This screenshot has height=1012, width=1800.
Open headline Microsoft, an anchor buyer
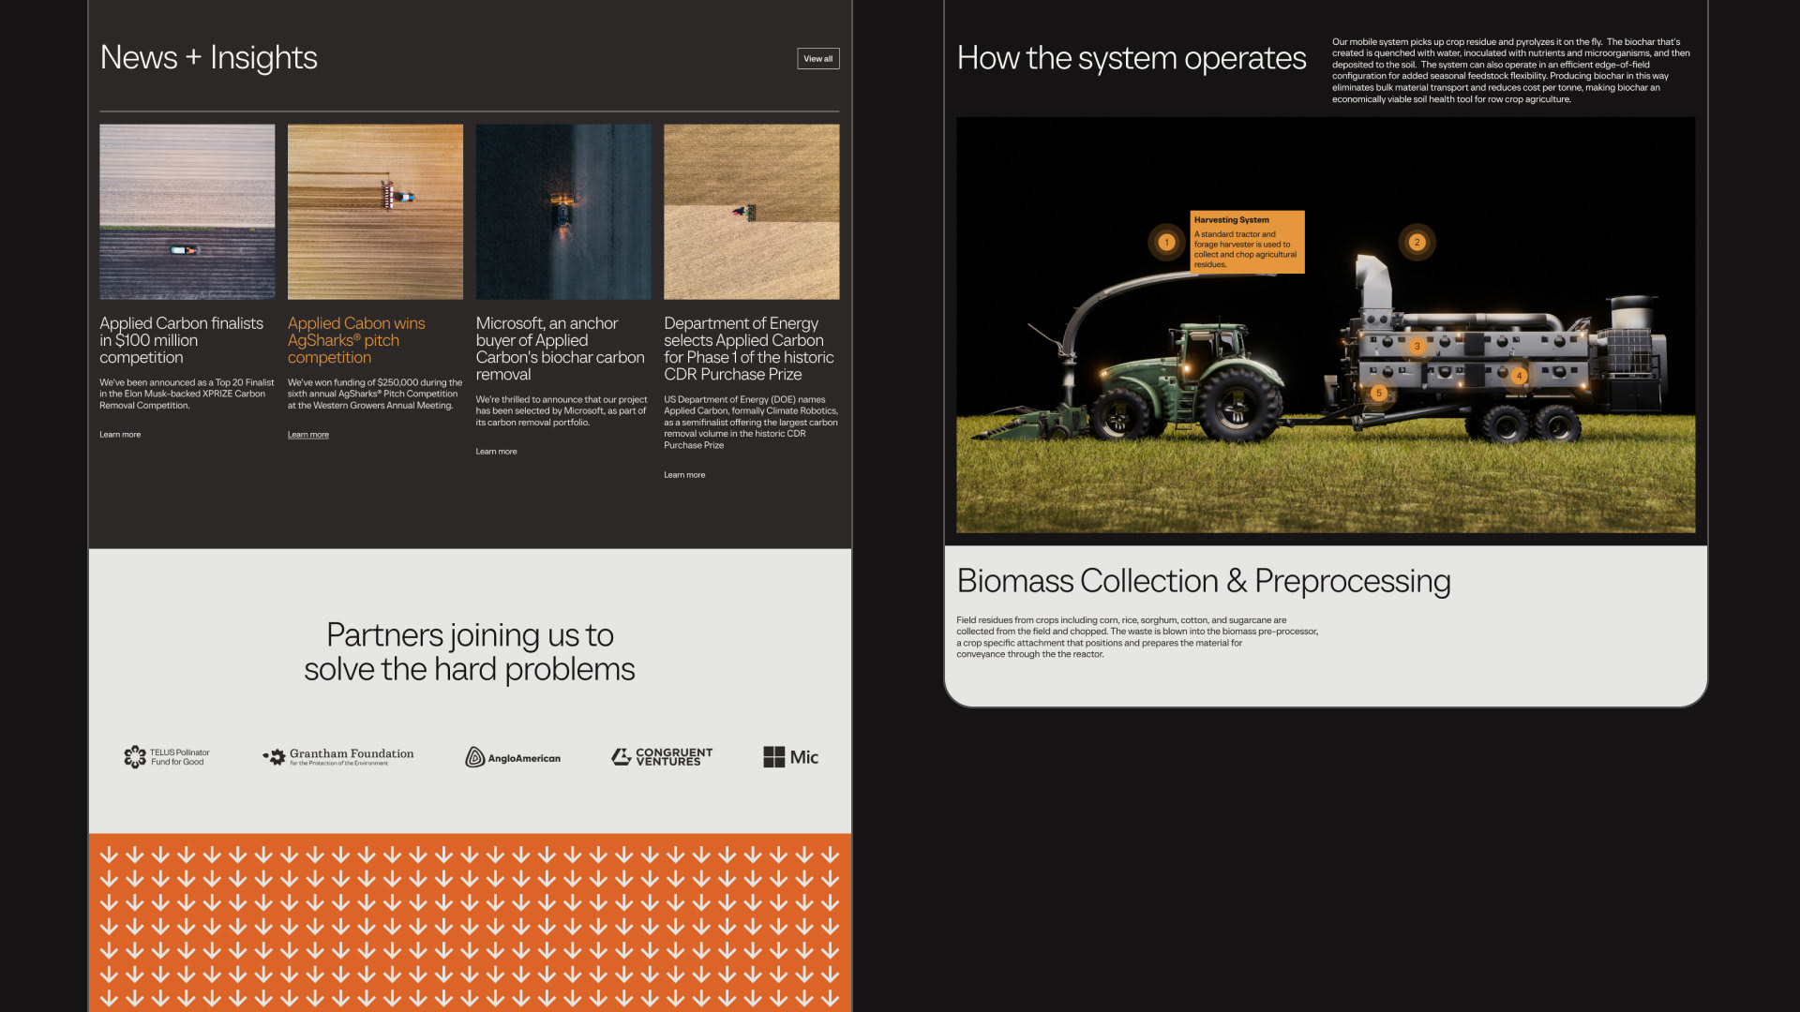tap(560, 349)
